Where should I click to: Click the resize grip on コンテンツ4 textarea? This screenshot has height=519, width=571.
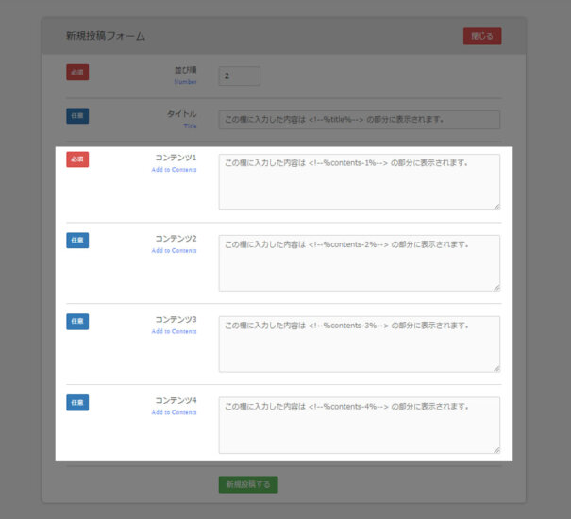click(x=495, y=449)
